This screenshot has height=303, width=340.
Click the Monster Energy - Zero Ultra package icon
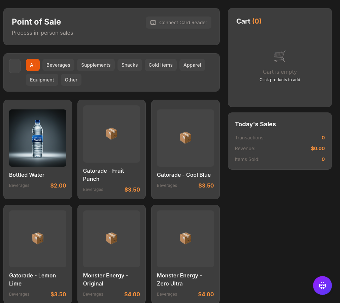(x=185, y=238)
